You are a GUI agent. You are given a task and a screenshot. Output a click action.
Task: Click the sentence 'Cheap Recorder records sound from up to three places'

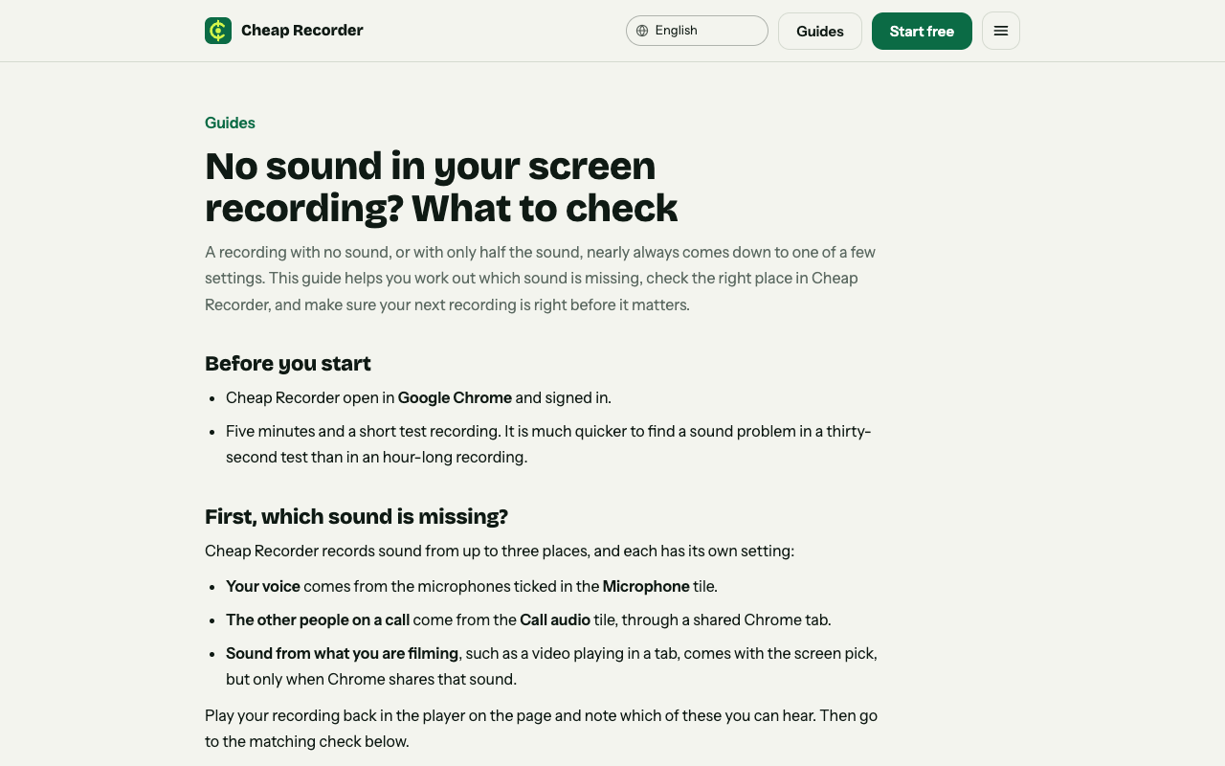(x=500, y=552)
